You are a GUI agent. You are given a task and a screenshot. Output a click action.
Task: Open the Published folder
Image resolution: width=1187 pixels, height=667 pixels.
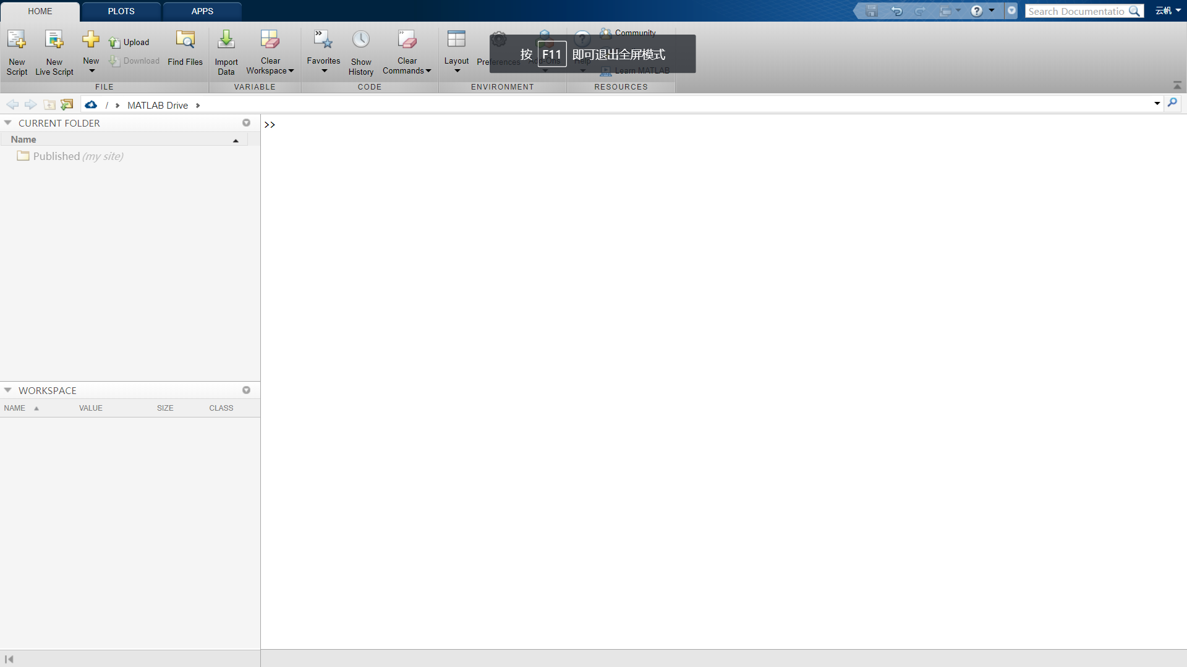click(x=56, y=156)
